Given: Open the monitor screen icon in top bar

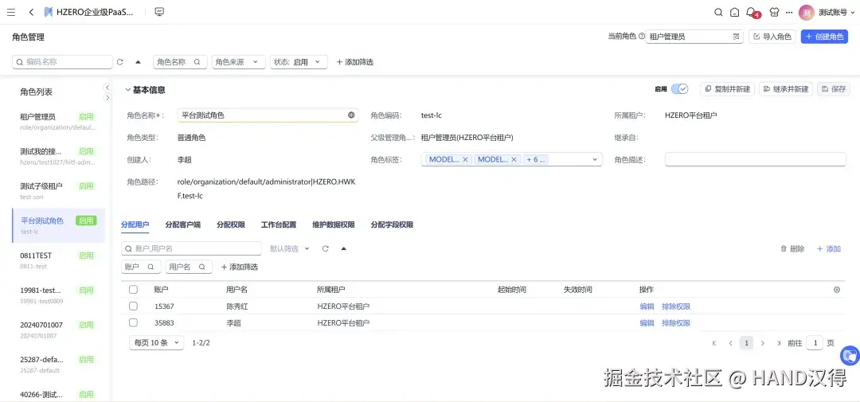Looking at the screenshot, I should [x=159, y=12].
